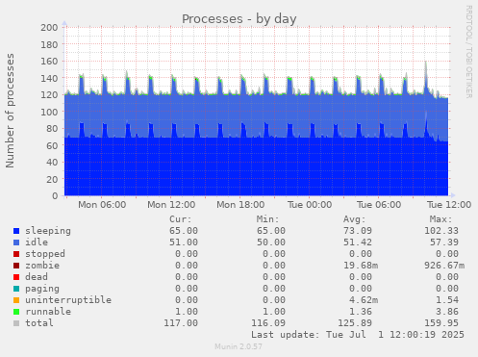The height and width of the screenshot is (357, 478).
Task: Select the 'runnable' legend label
Action: 48,312
